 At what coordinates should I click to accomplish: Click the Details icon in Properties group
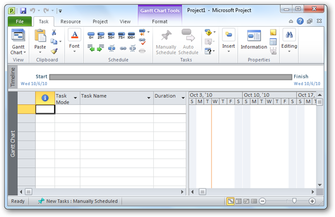coord(273,41)
